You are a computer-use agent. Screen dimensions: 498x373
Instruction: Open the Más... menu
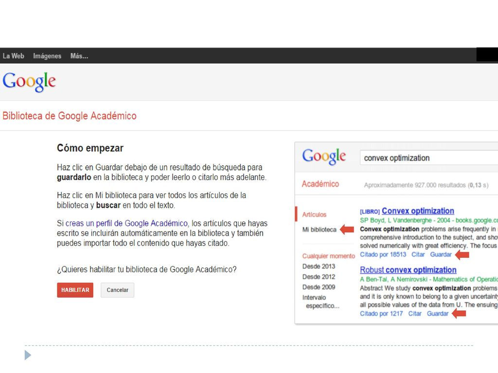[79, 56]
